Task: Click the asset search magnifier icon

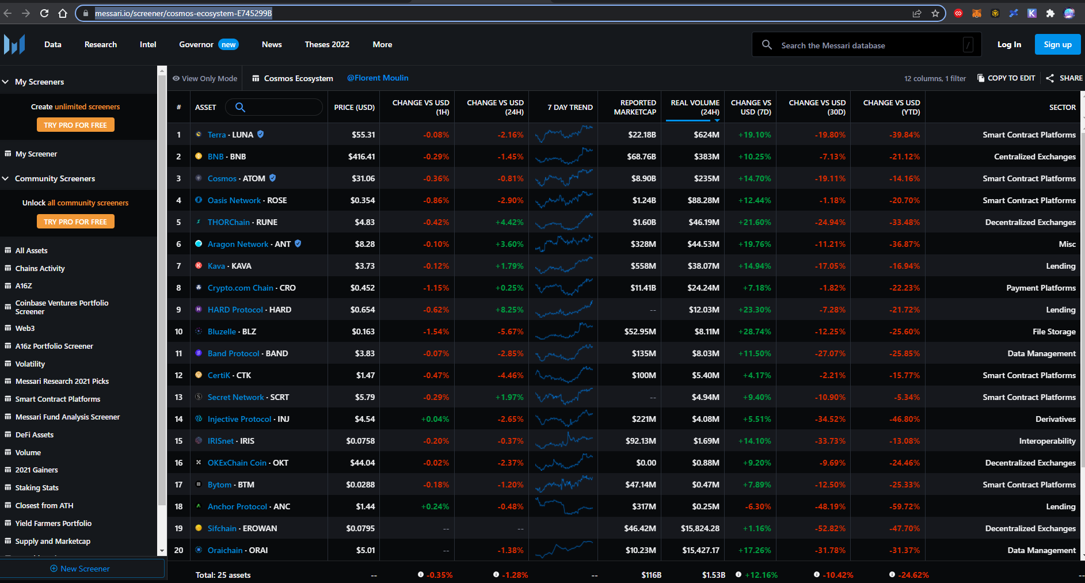Action: click(x=240, y=107)
